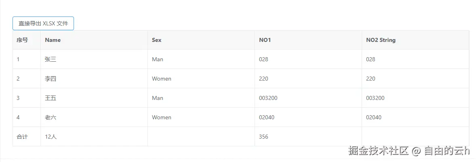Click the NO2 String cell showing 02040
Image resolution: width=476 pixels, height=162 pixels.
(374, 117)
